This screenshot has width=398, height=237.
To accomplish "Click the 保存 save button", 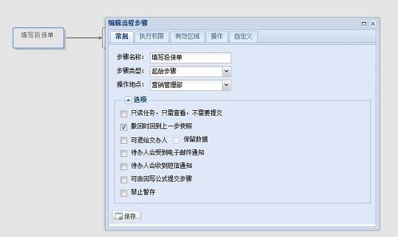I will pos(126,216).
